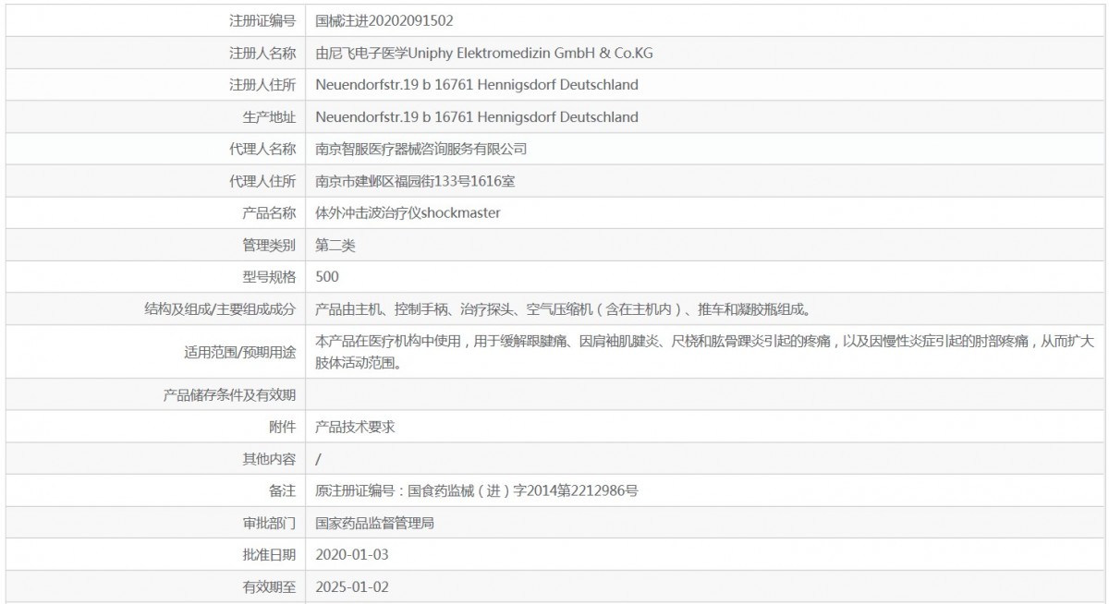Select the registration number 国械注进20202091502
The width and height of the screenshot is (1109, 604).
pos(384,20)
